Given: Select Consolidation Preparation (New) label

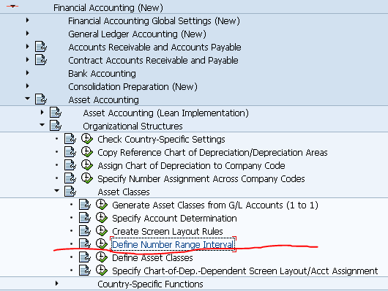Looking at the screenshot, I should [x=133, y=86].
